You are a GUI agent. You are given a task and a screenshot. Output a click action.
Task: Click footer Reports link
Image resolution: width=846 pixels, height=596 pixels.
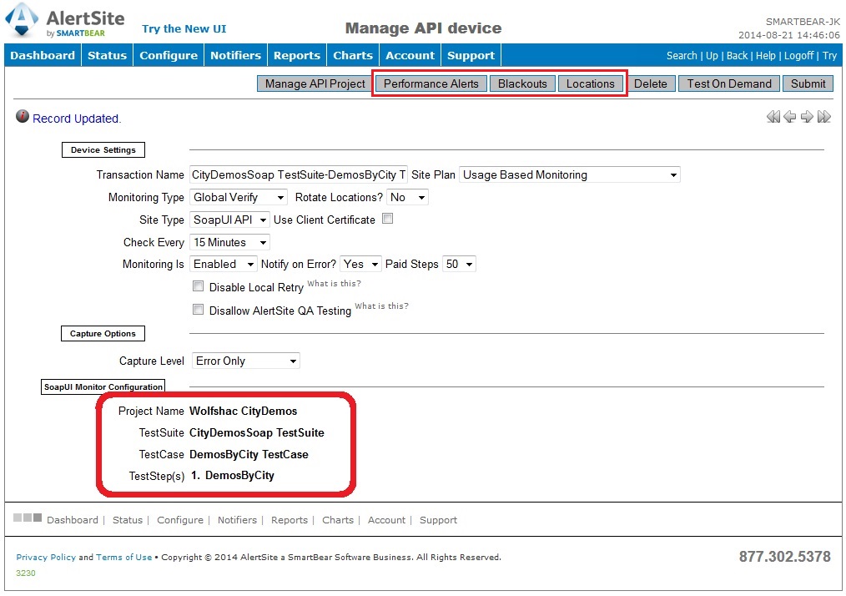pyautogui.click(x=290, y=520)
